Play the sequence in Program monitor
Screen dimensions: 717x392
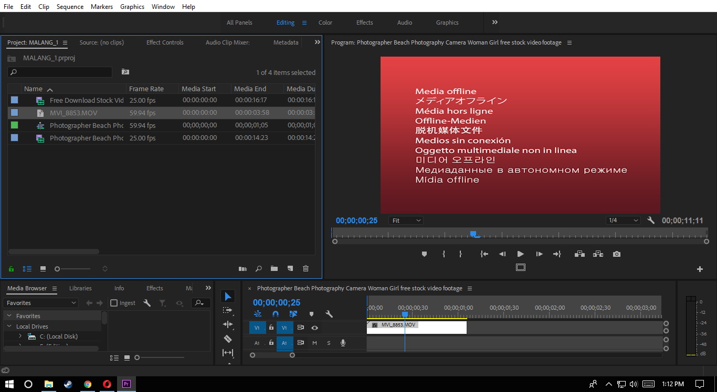tap(520, 254)
